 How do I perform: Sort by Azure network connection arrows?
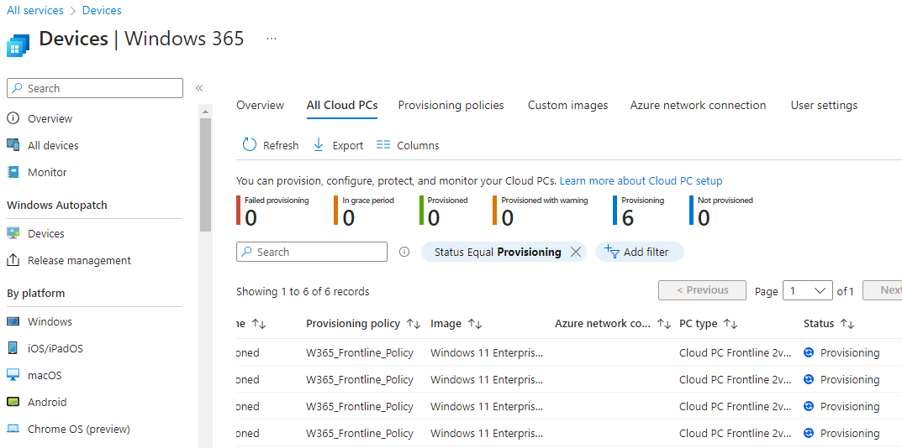(x=664, y=324)
